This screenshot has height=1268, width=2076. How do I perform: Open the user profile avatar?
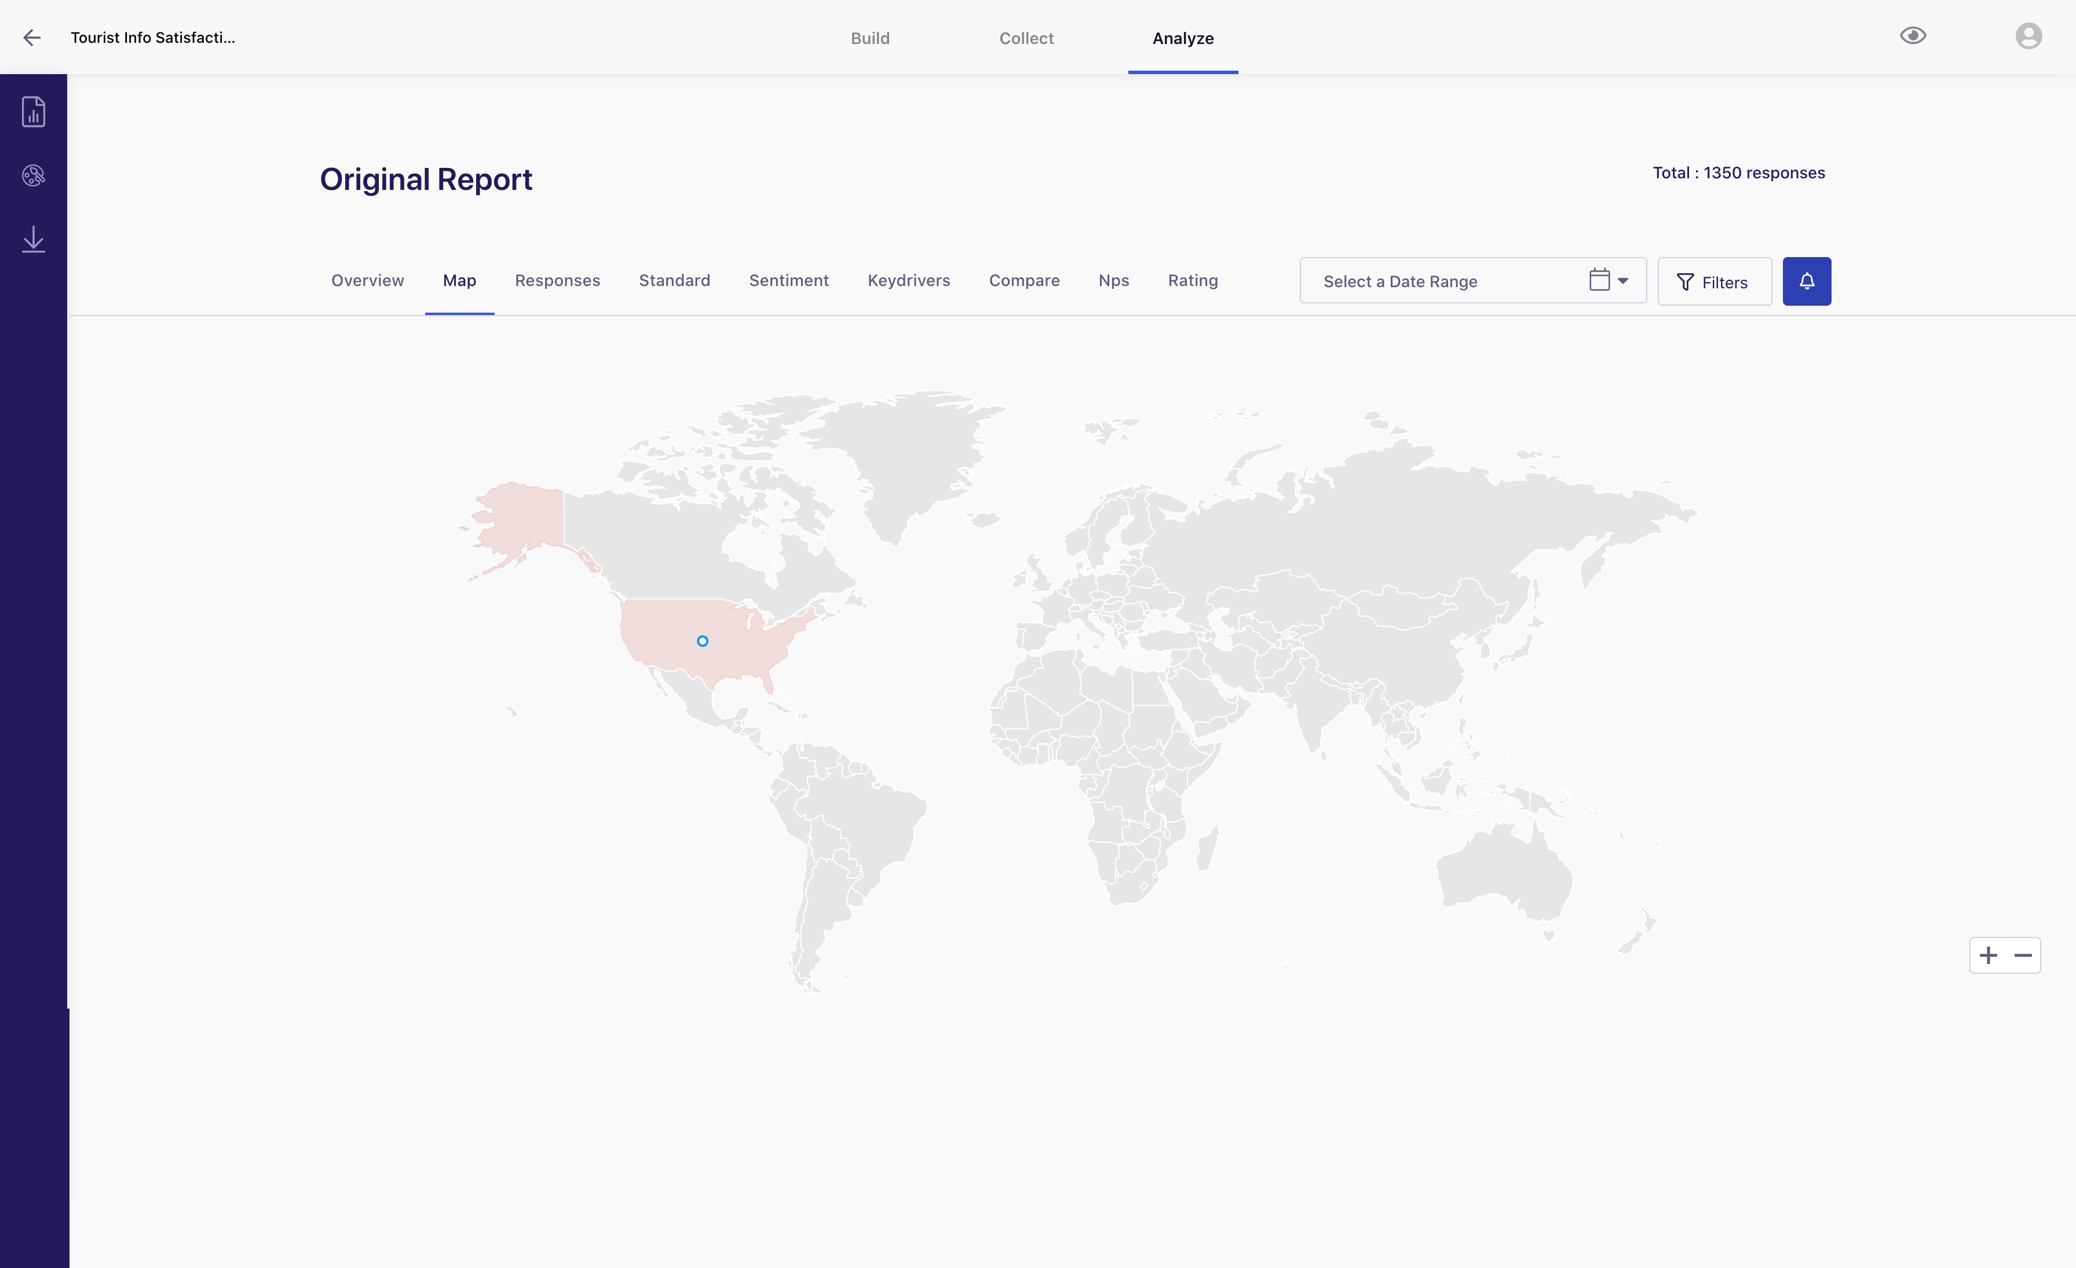point(2028,36)
